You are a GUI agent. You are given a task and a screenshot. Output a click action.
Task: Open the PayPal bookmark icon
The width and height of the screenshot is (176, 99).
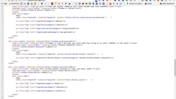pos(66,4)
